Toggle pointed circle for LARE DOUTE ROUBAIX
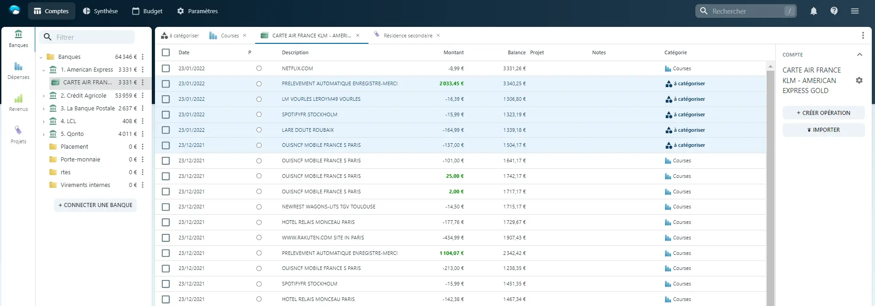The width and height of the screenshot is (875, 306). 259,130
